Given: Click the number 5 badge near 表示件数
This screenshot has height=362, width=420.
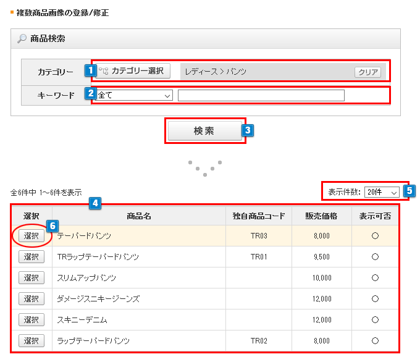Looking at the screenshot, I should (x=408, y=191).
